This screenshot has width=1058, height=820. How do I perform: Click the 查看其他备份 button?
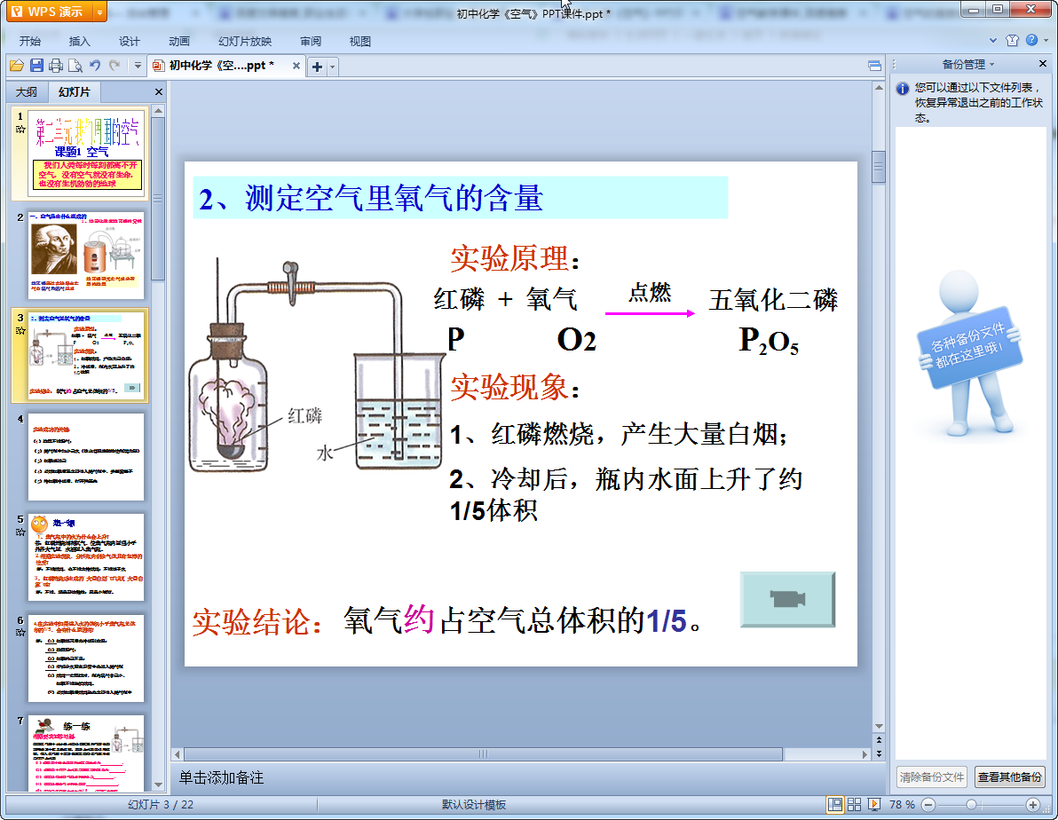[1009, 777]
